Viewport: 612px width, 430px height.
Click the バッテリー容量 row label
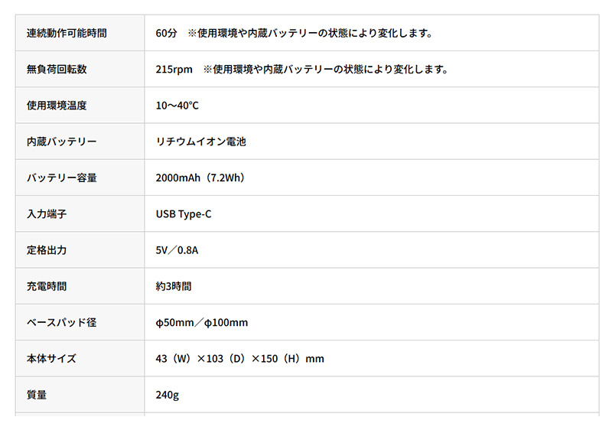pyautogui.click(x=61, y=178)
